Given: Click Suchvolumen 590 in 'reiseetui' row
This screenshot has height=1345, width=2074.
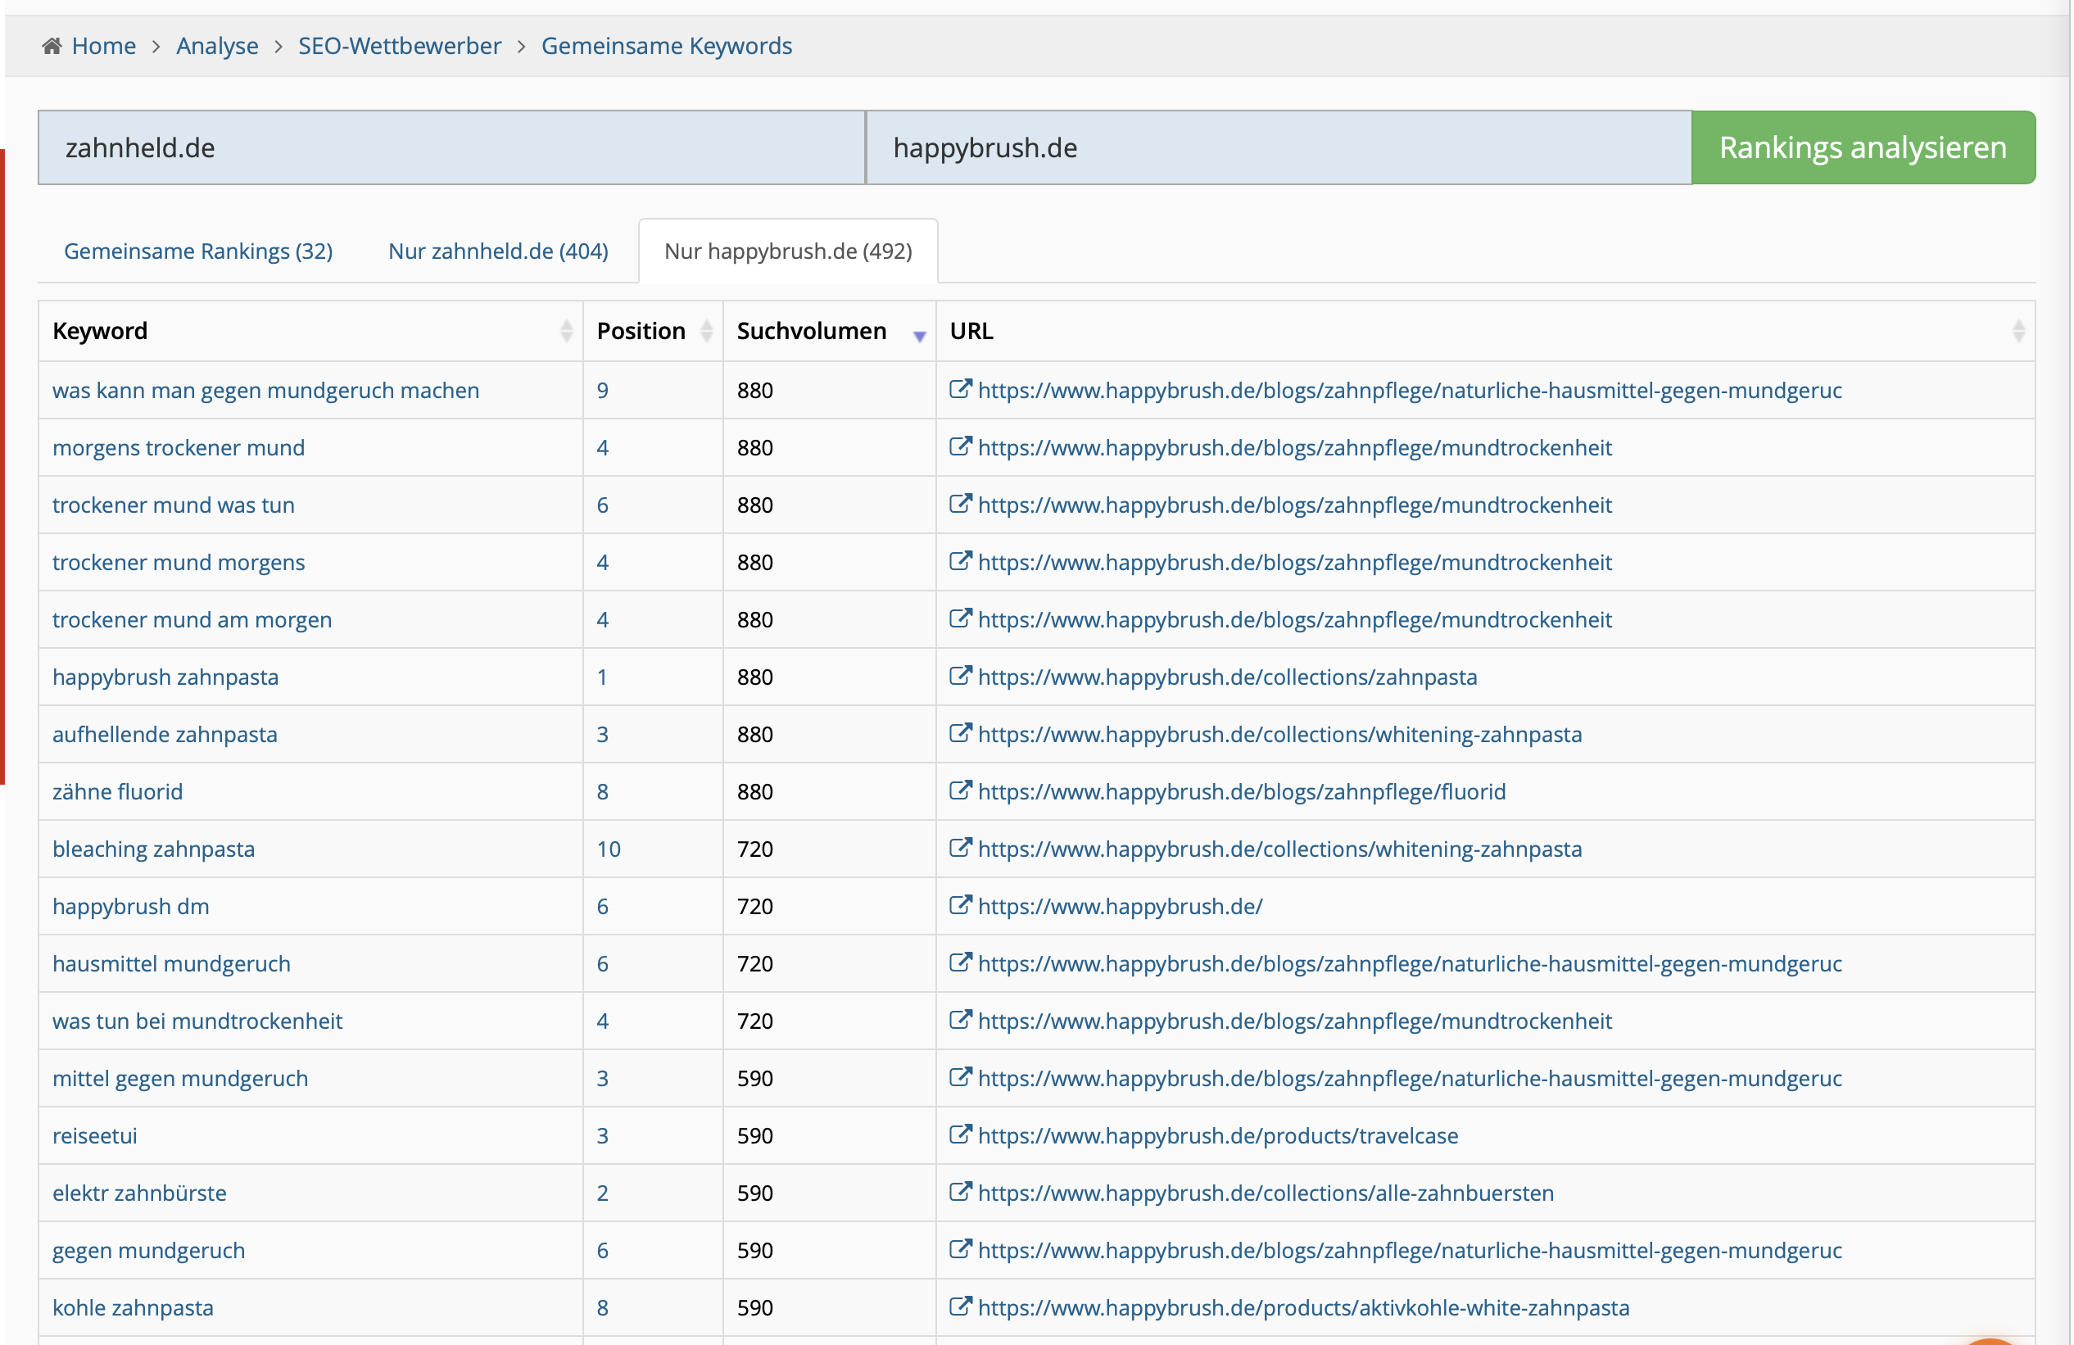Looking at the screenshot, I should click(754, 1137).
